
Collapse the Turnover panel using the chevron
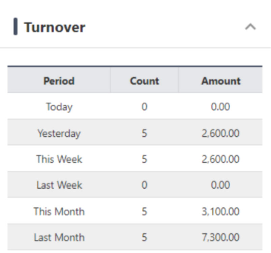[x=250, y=27]
